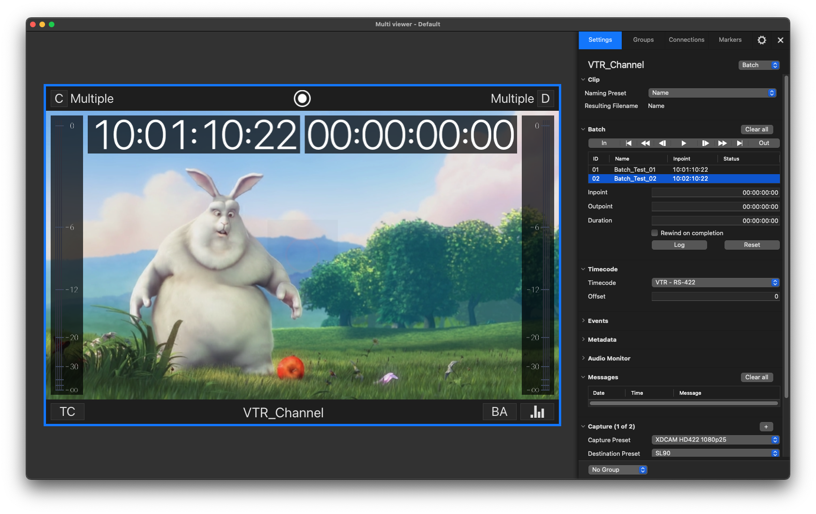Add a capture with the plus button

(766, 427)
